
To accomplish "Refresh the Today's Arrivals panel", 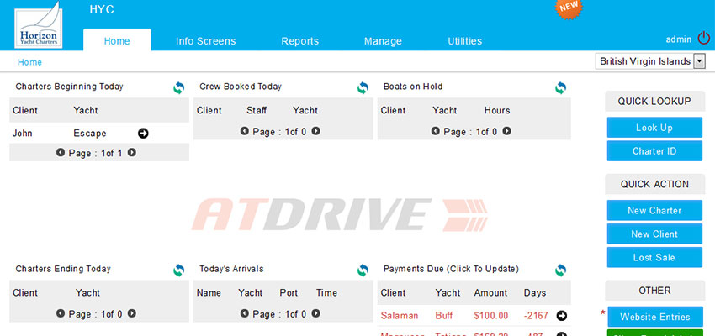I will click(x=363, y=270).
